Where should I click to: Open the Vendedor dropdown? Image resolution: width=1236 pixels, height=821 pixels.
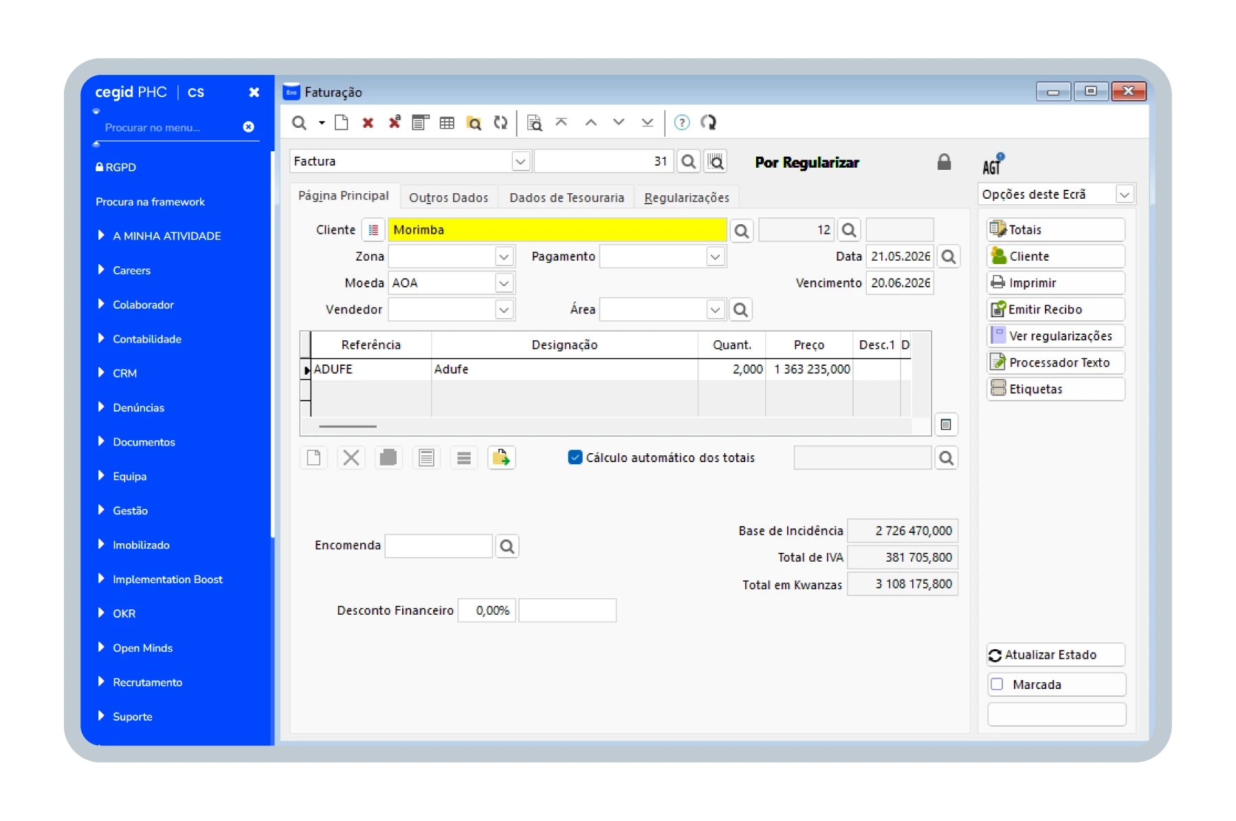click(504, 309)
